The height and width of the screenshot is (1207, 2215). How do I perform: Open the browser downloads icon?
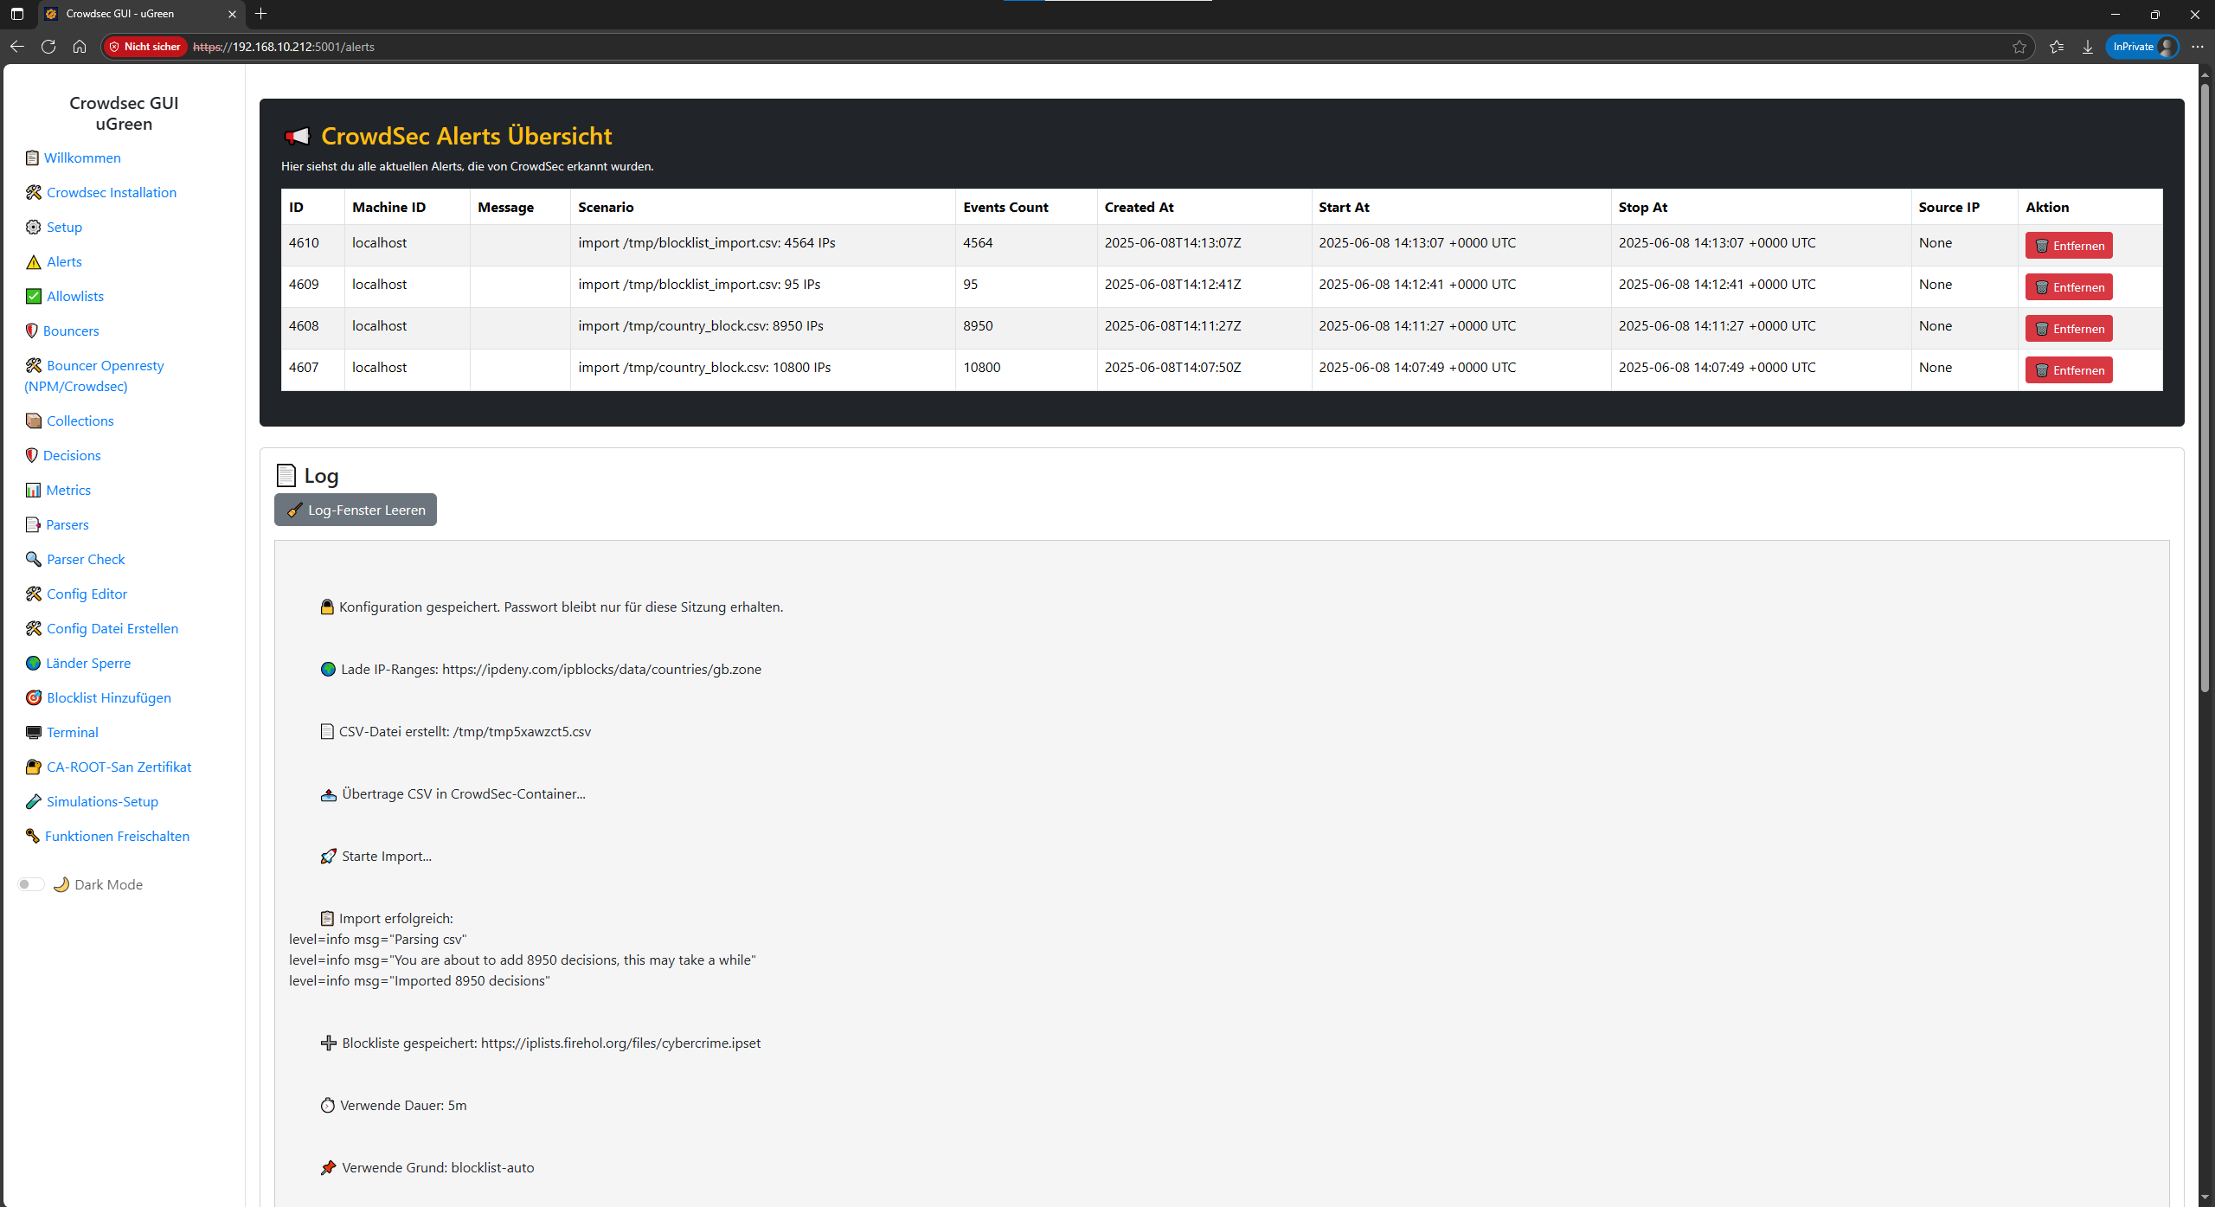[2088, 47]
